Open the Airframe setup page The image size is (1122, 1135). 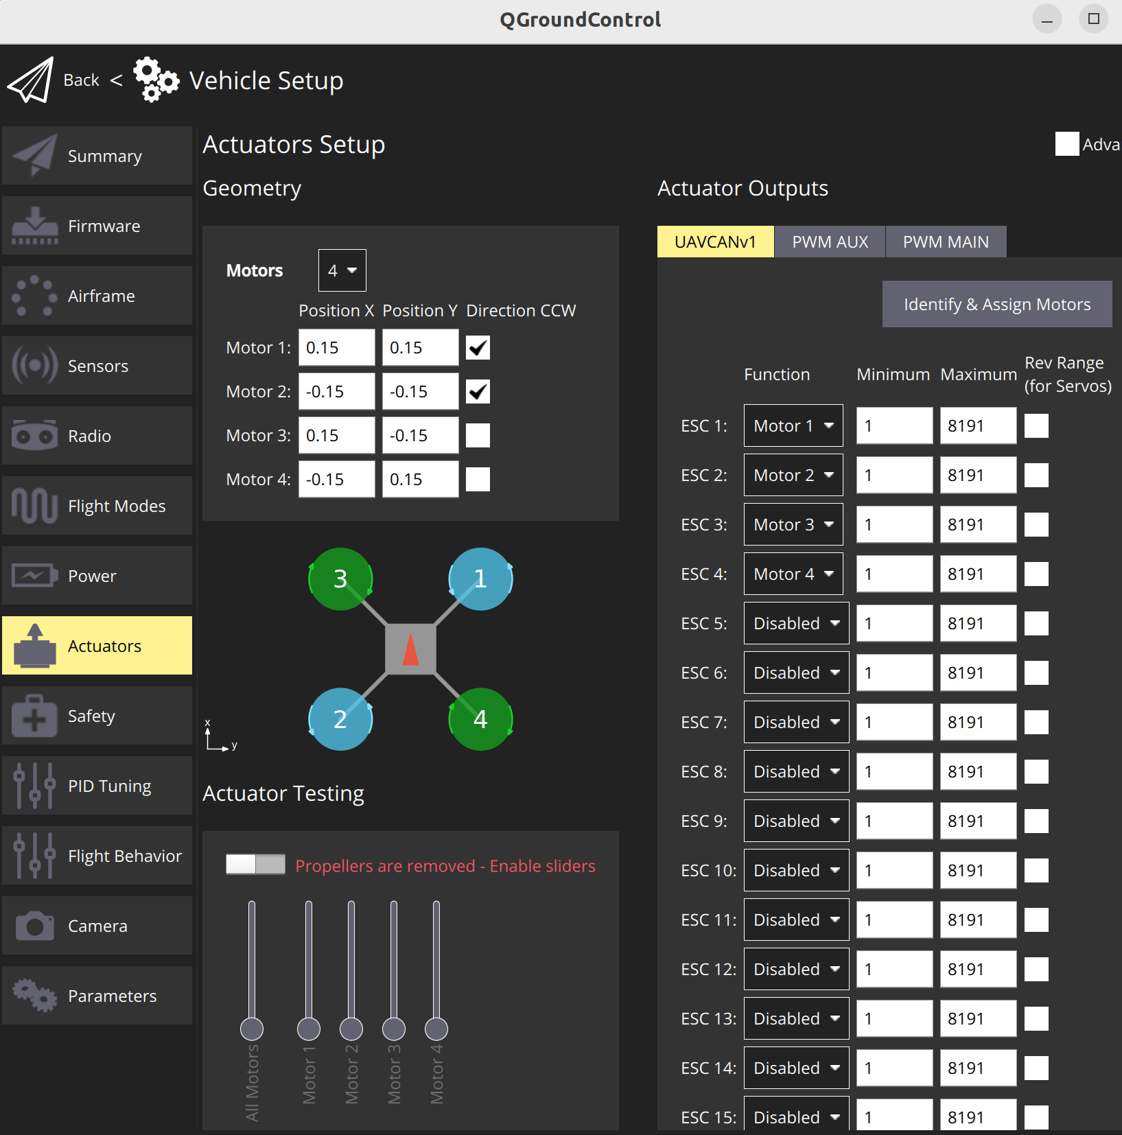(97, 296)
